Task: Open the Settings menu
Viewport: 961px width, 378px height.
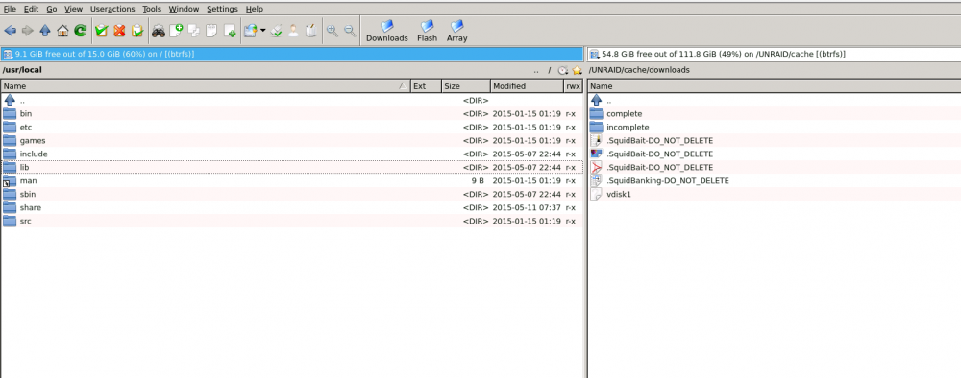Action: click(x=223, y=9)
